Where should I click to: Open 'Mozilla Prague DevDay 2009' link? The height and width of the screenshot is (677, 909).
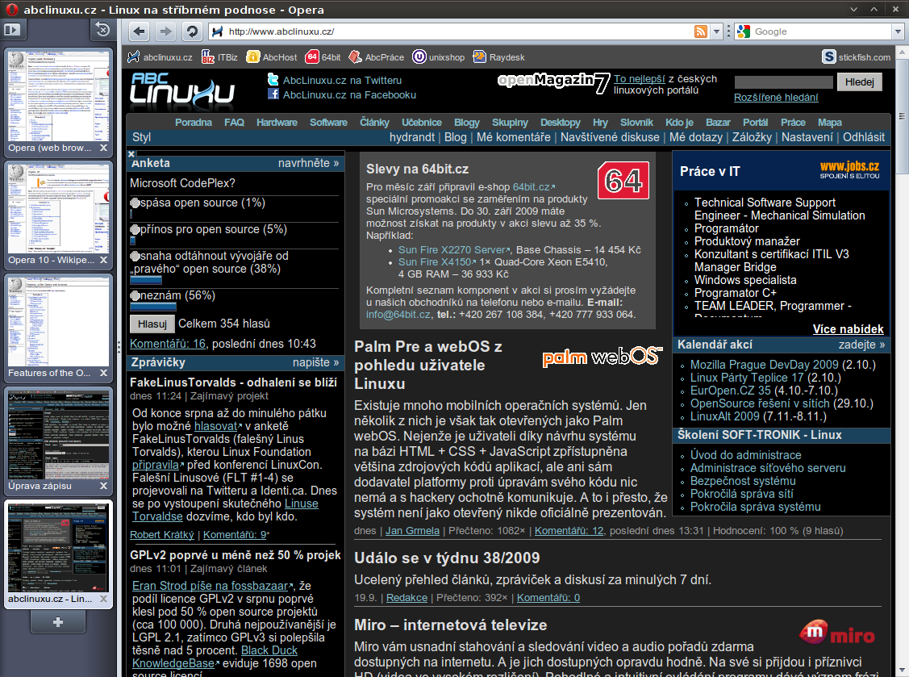(764, 365)
